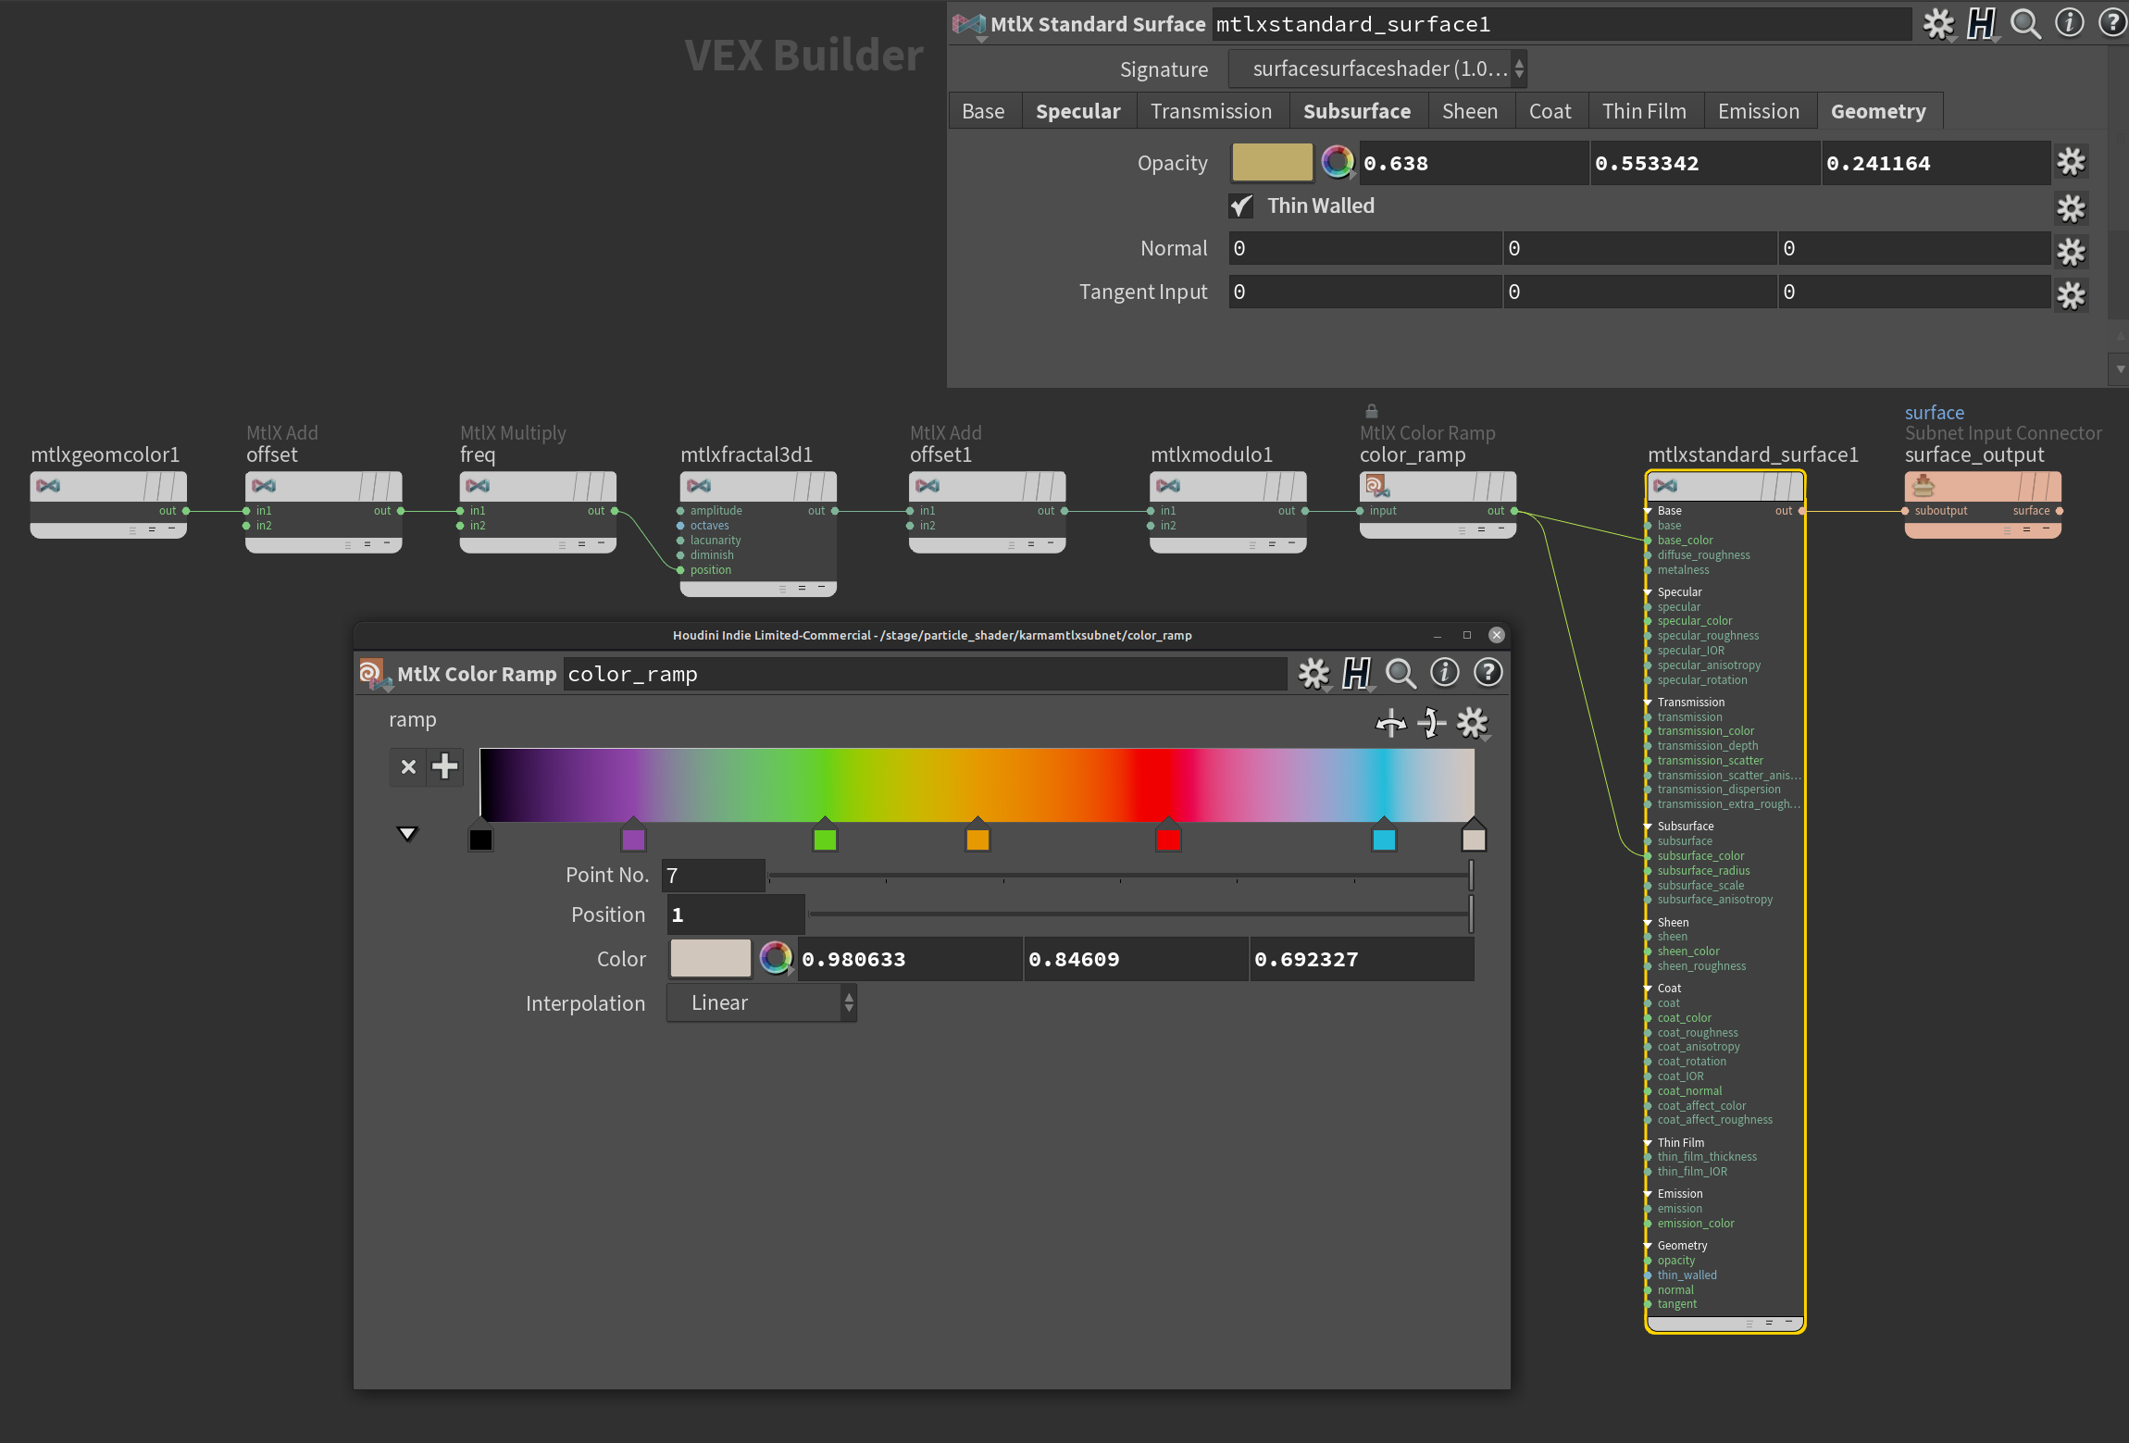Click the gear button at the right of the Normal row
Image resolution: width=2129 pixels, height=1443 pixels.
click(x=2071, y=250)
